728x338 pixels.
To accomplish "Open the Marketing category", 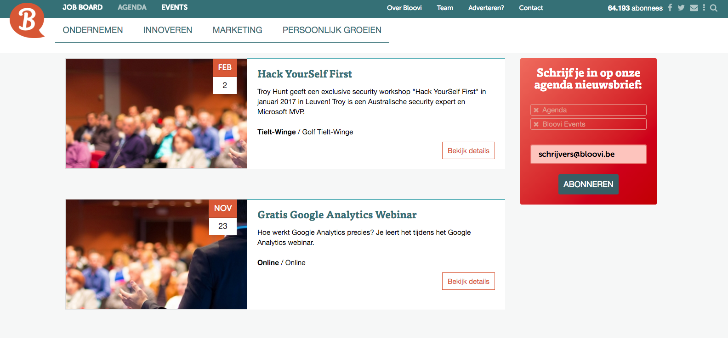I will coord(238,30).
